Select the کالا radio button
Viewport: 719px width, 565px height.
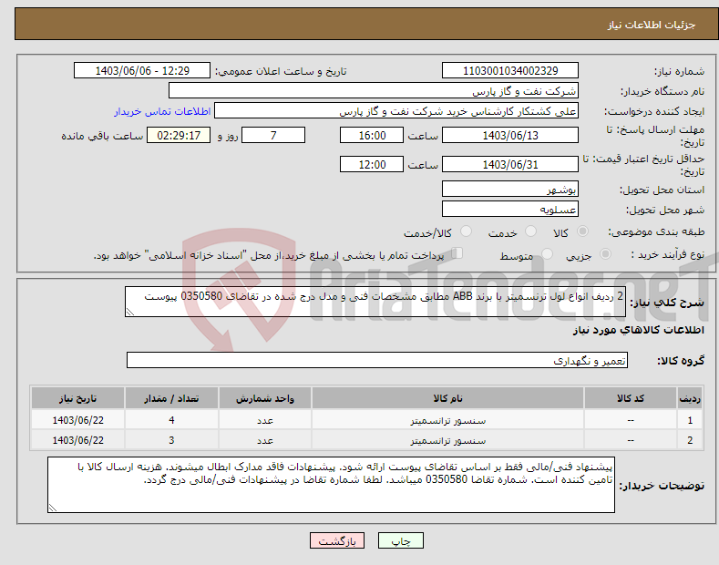click(582, 231)
